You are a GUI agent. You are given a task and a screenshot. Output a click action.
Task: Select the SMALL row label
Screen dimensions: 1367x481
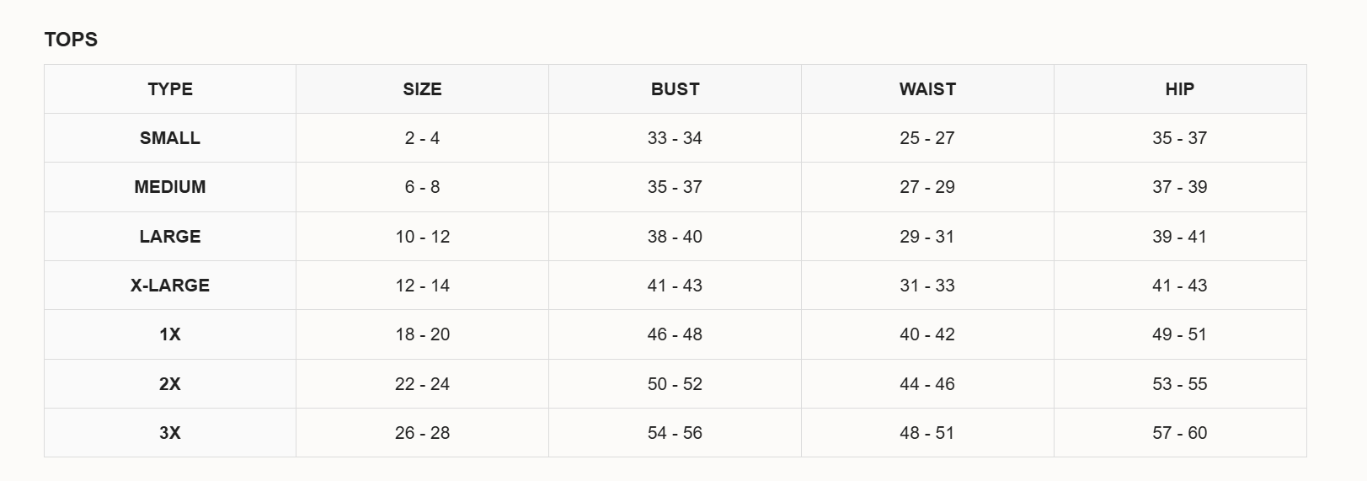pyautogui.click(x=170, y=138)
